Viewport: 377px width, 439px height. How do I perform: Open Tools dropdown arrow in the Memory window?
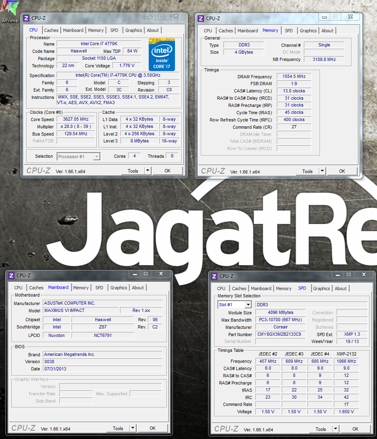coord(322,171)
